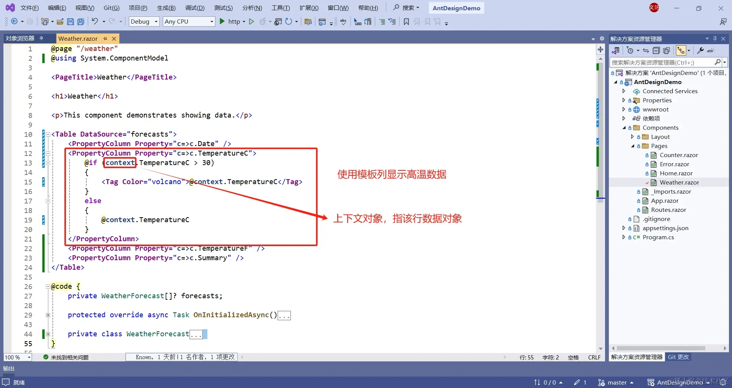Click the feedback icon at top right
Image resolution: width=732 pixels, height=388 pixels.
pos(723,22)
